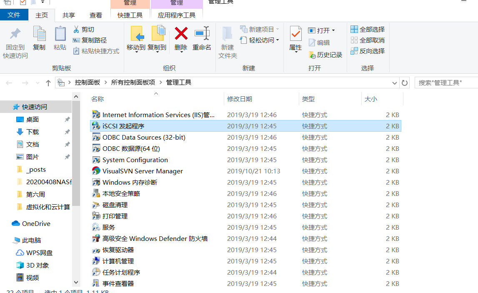This screenshot has width=478, height=293.
Task: Select ODBC Data Sources (32-bit) row
Action: (246, 138)
